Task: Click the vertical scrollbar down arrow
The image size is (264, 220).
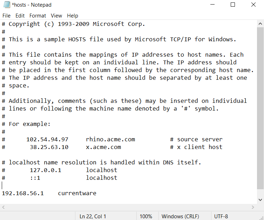Action: tap(260, 200)
